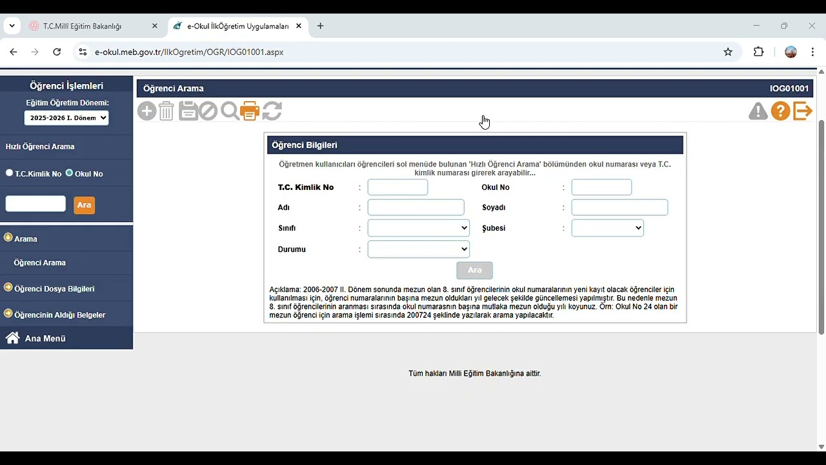Open the Arama menu section

26,238
